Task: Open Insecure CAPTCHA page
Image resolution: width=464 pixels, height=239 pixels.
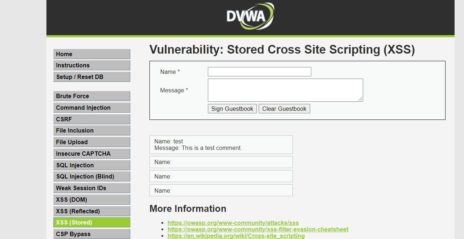Action: coord(91,154)
